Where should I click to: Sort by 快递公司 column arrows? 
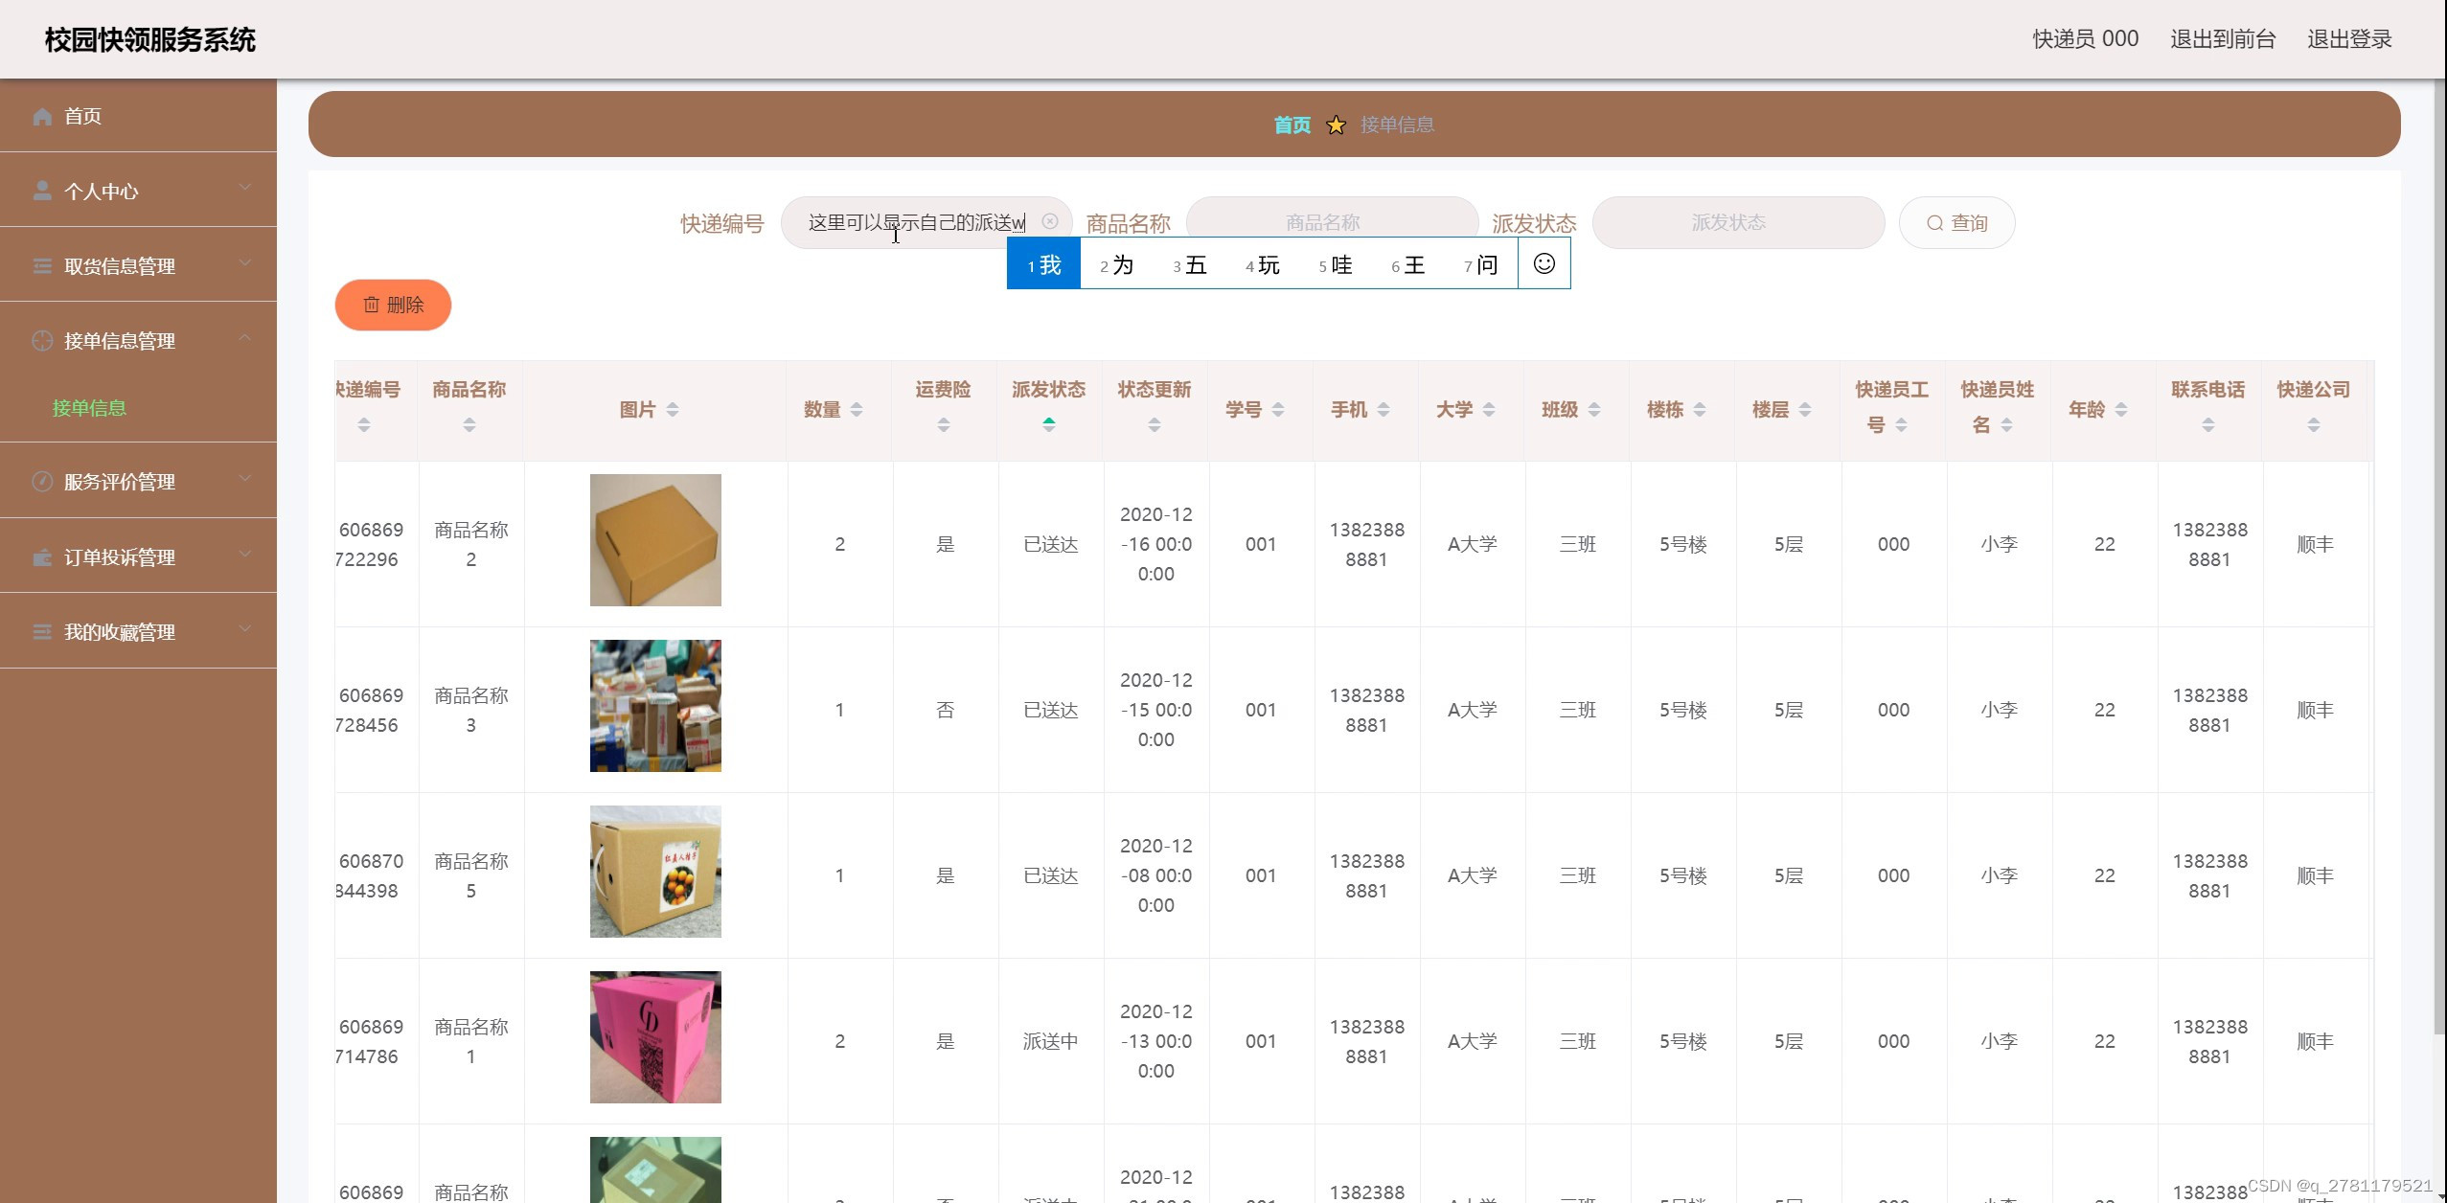tap(2314, 424)
